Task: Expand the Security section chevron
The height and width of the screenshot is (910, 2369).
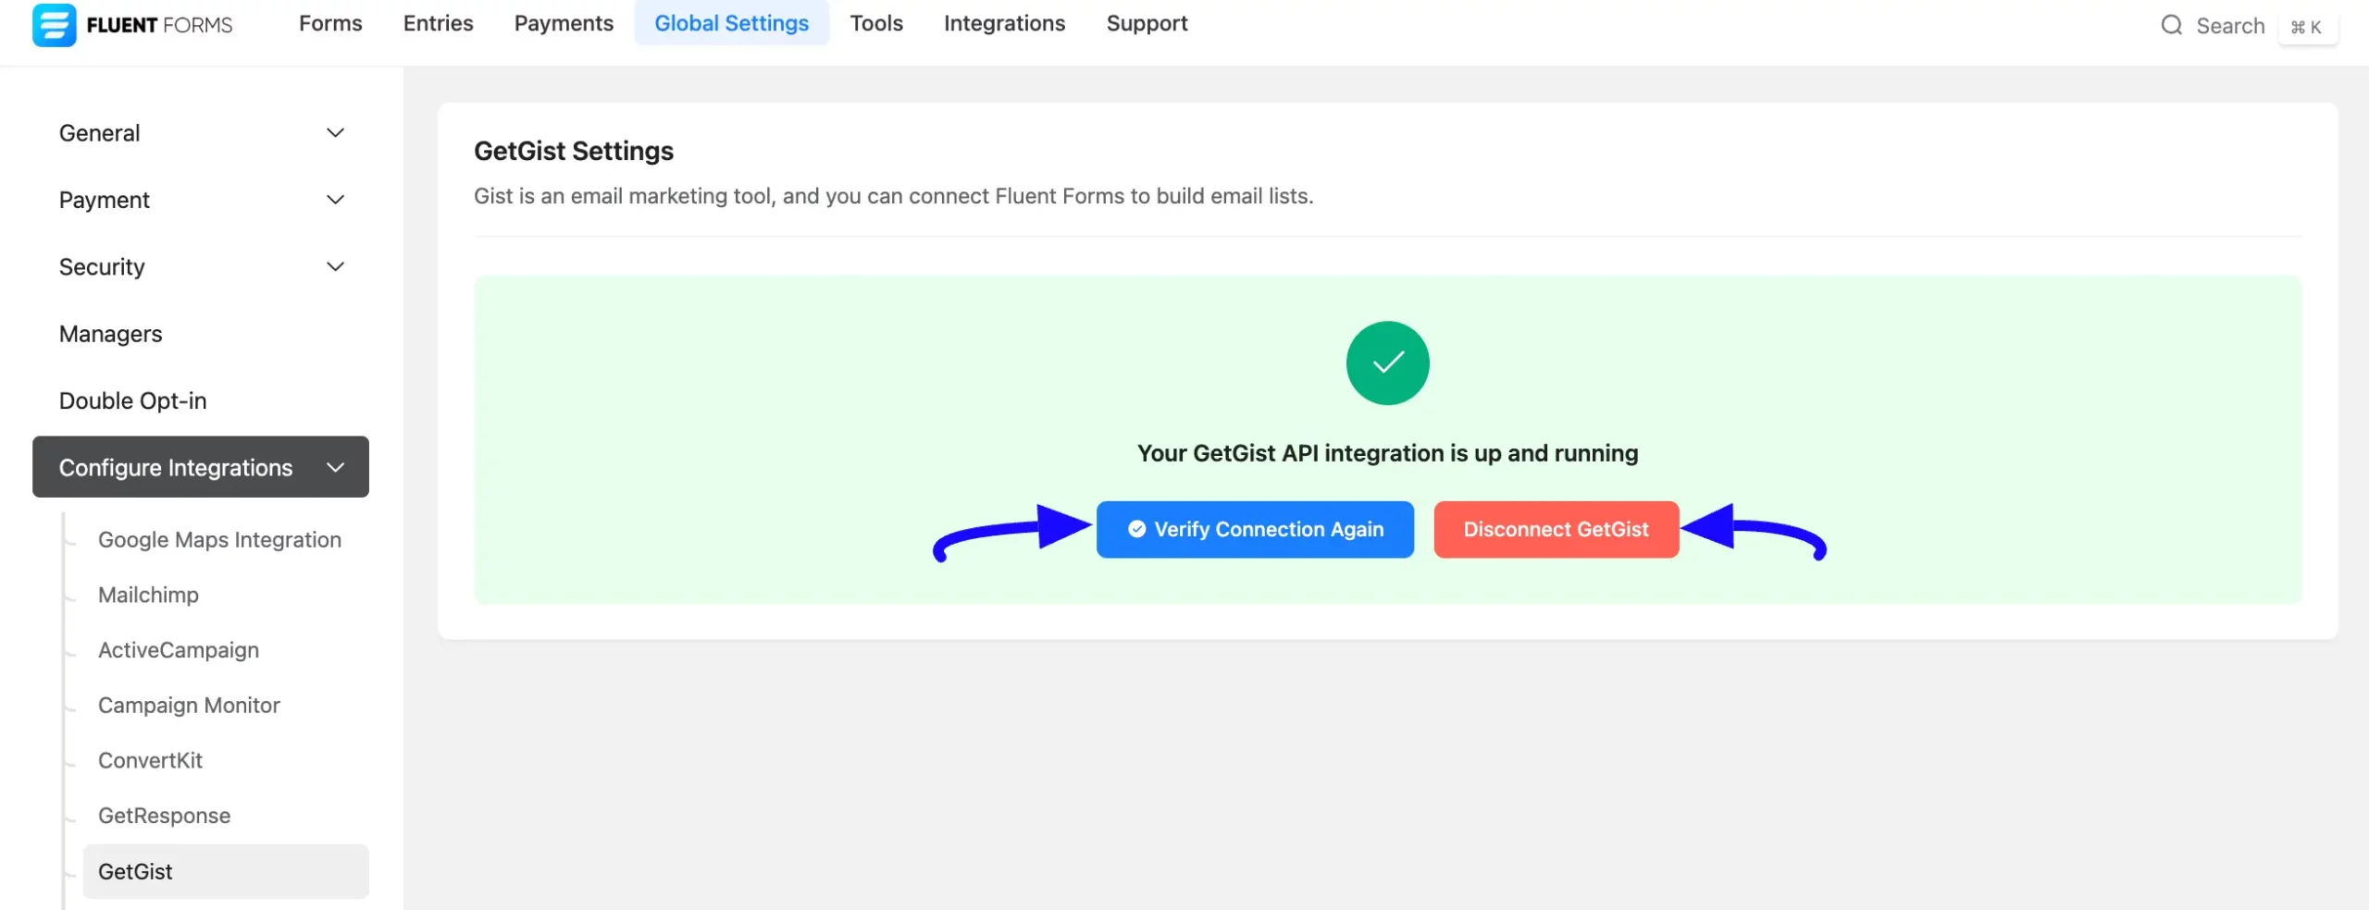Action: 335,266
